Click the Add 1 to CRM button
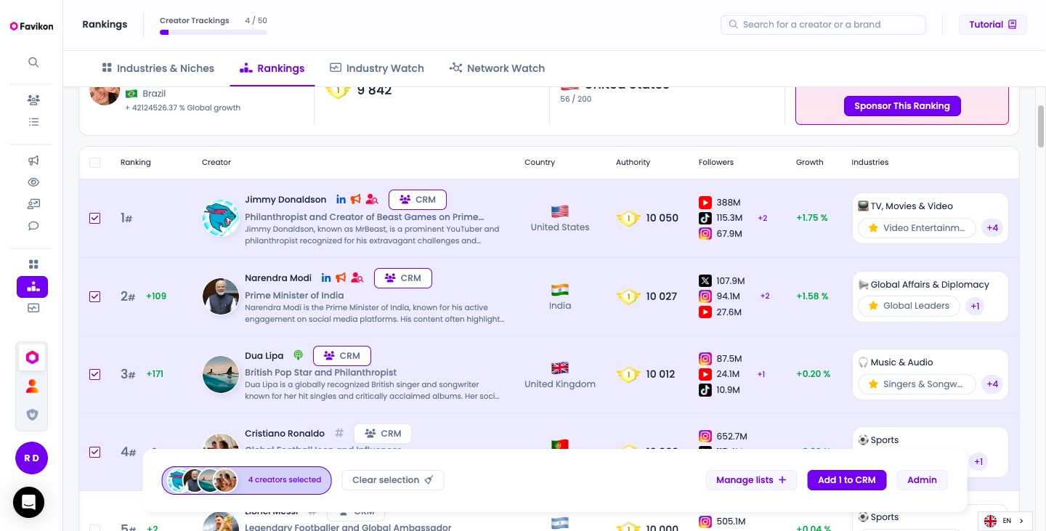The image size is (1046, 531). (847, 480)
